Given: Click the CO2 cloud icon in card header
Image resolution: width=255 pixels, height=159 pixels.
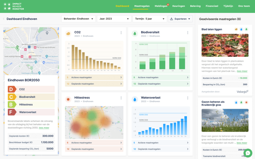Looking at the screenshot, I should coord(68,34).
